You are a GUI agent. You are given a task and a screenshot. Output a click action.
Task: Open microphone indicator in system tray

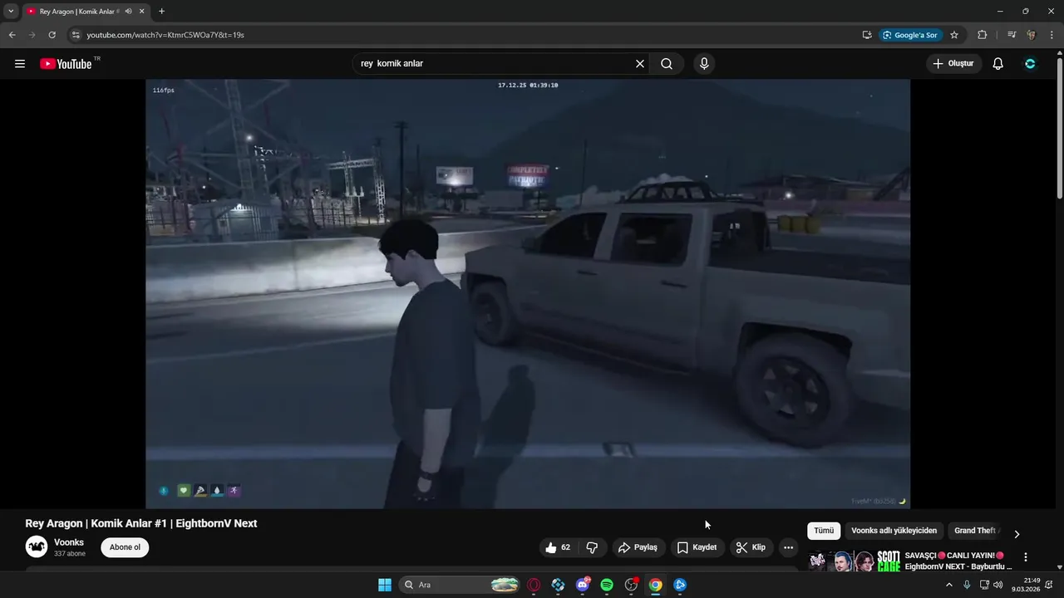click(x=967, y=585)
